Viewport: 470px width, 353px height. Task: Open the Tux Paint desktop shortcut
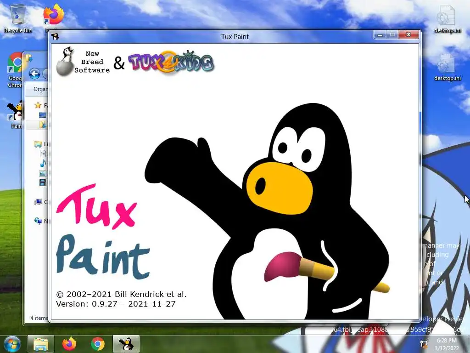tap(15, 114)
